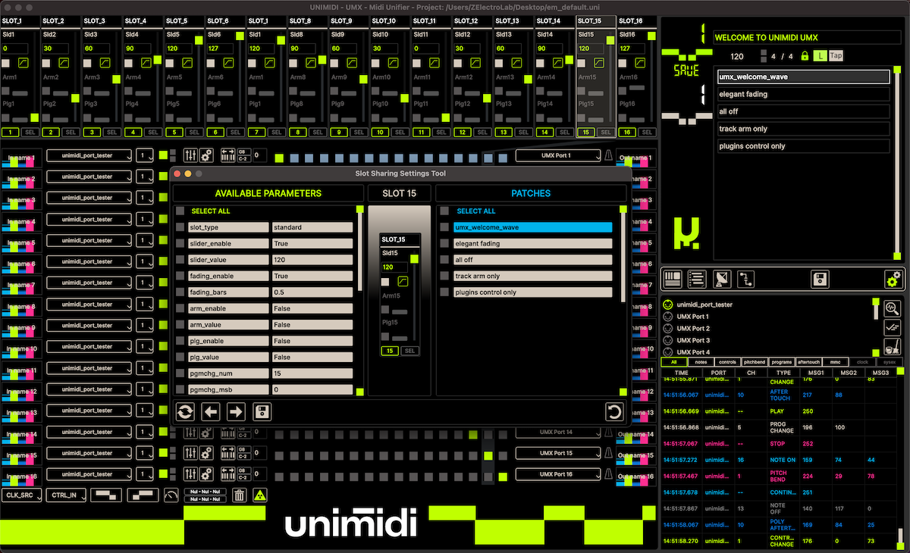910x553 pixels.
Task: Click the routing path icon
Action: [748, 279]
